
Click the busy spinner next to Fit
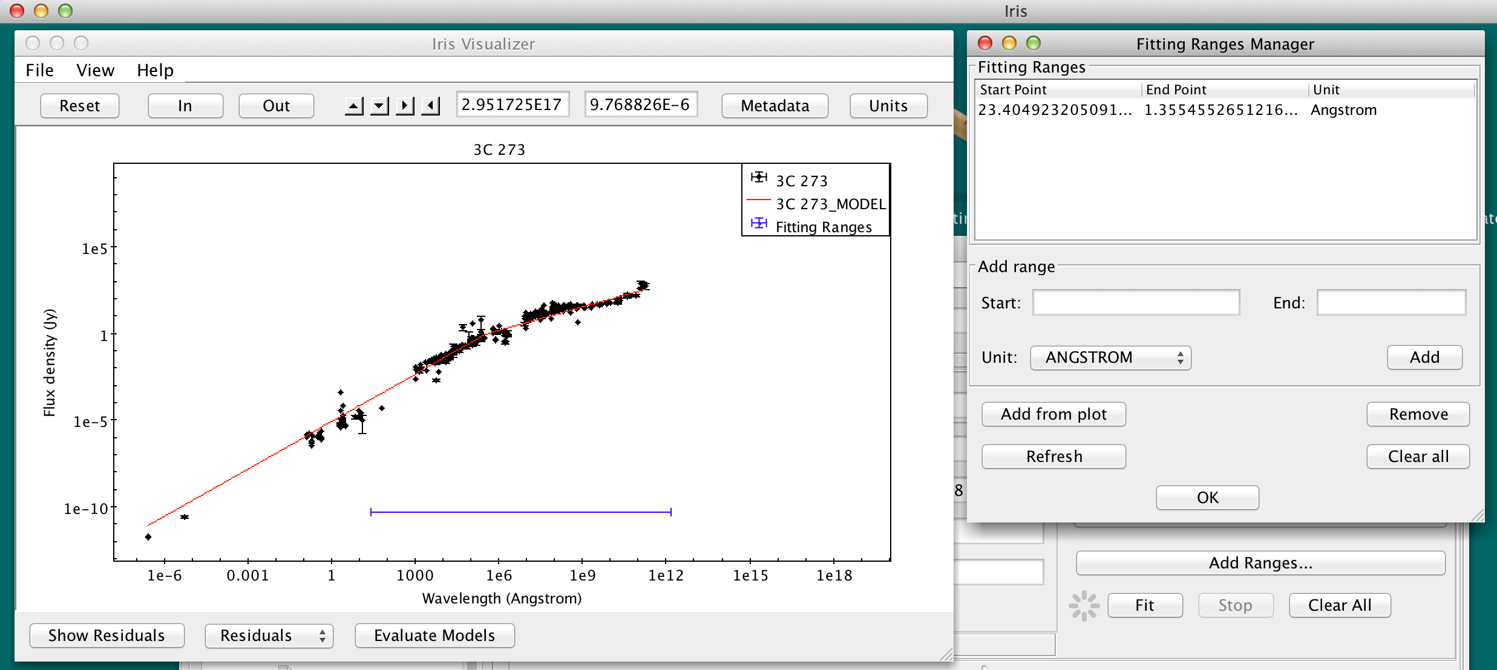click(x=1084, y=605)
